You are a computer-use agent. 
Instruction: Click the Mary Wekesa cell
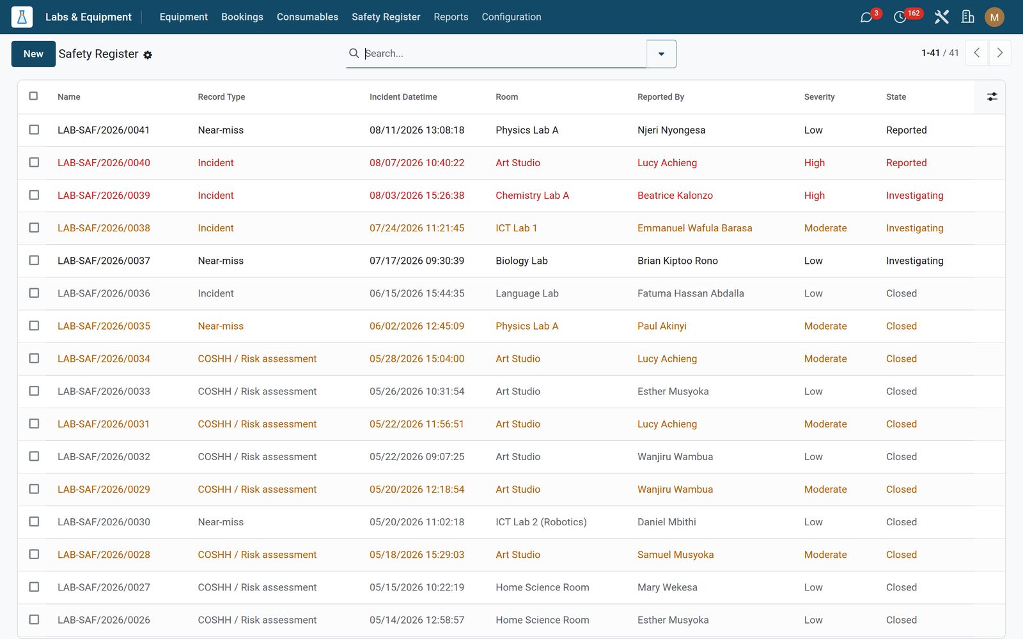[x=667, y=587]
